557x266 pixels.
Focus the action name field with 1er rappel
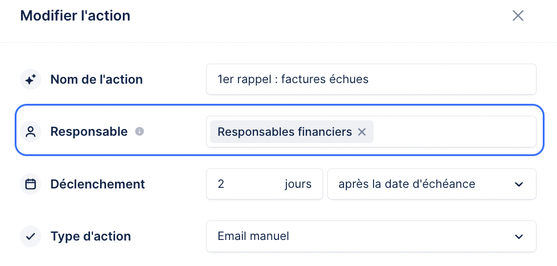[371, 79]
